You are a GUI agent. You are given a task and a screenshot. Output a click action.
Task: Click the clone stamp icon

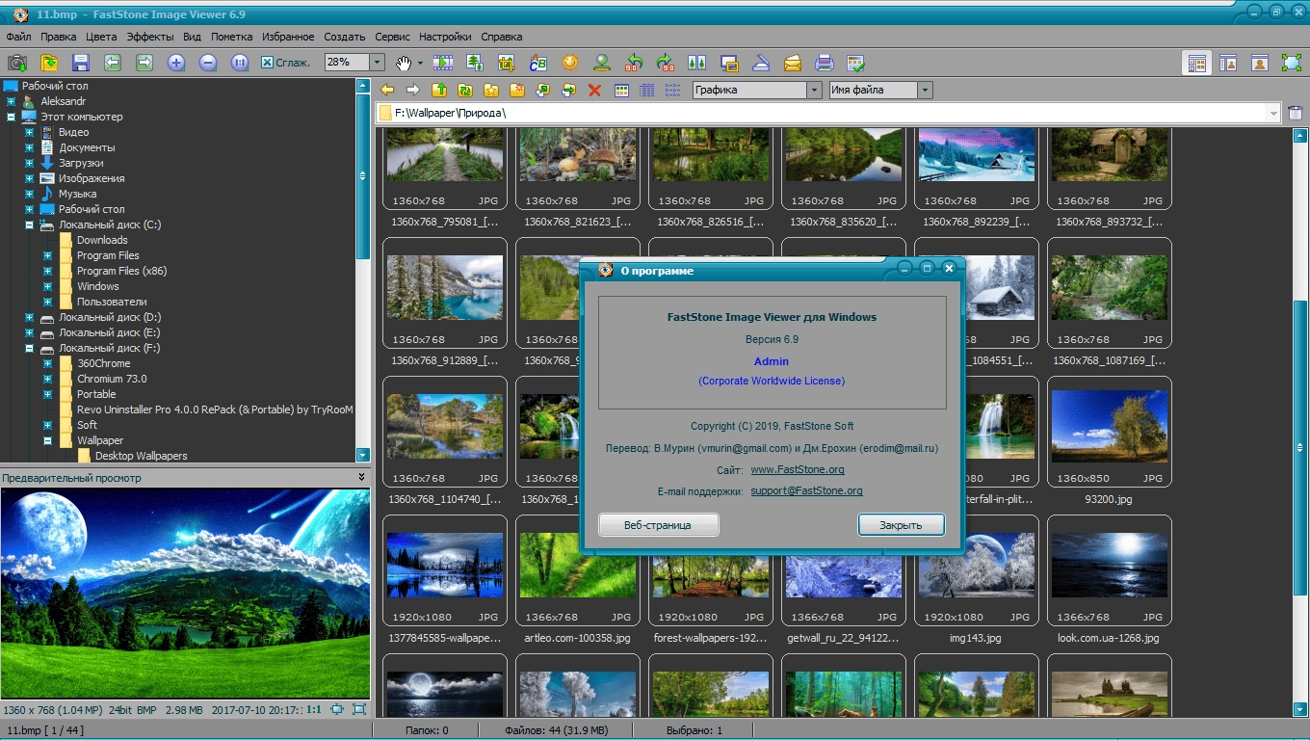(x=602, y=63)
